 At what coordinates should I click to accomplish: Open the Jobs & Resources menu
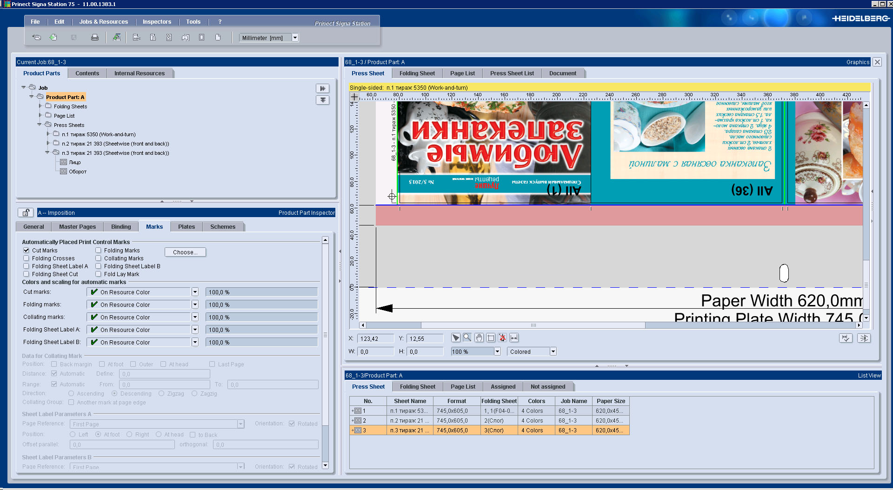(x=103, y=22)
